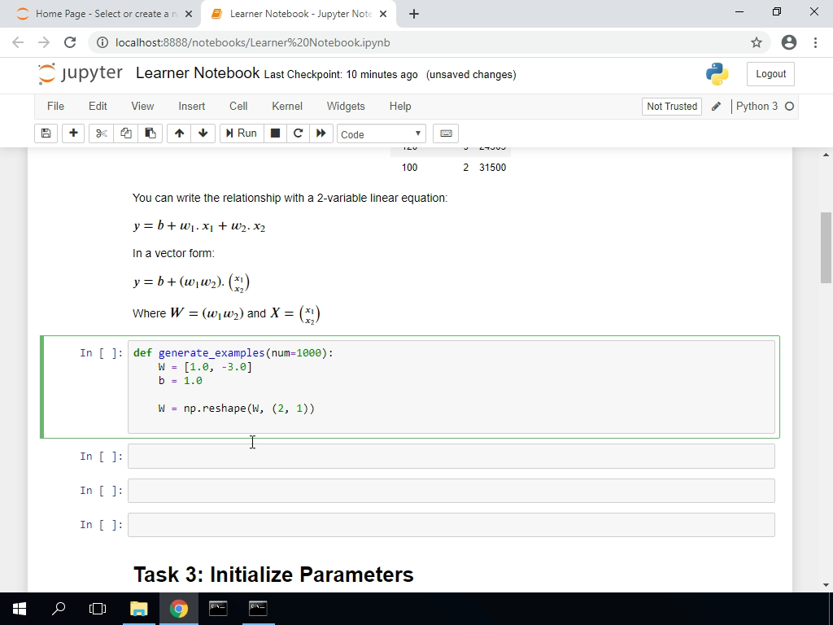Click the Run button
Screen dimensions: 833x625
tap(242, 133)
